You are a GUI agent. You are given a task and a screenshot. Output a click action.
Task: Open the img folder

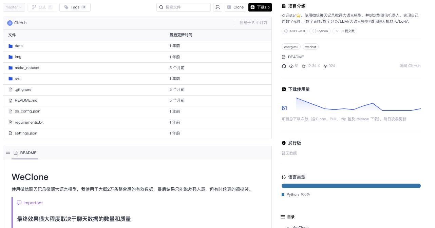pos(18,57)
